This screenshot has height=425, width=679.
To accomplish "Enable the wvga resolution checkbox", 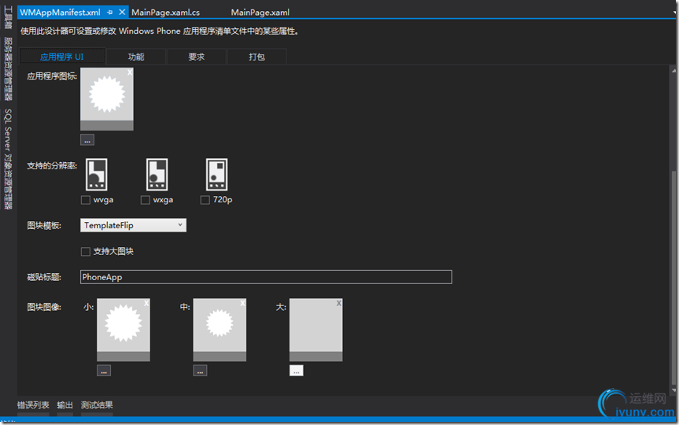I will coord(86,200).
